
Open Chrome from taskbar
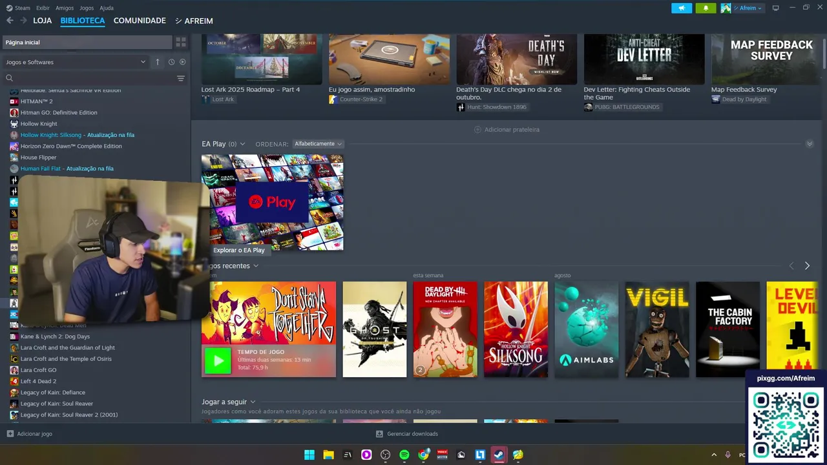(x=423, y=455)
